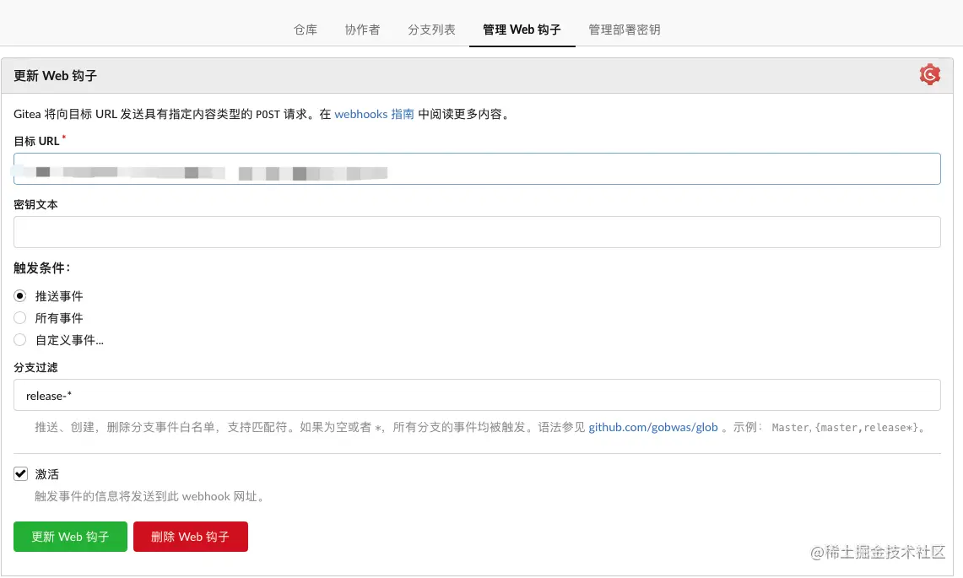The image size is (963, 578).
Task: Pick the 自定义事件... radio option
Action: 20,340
